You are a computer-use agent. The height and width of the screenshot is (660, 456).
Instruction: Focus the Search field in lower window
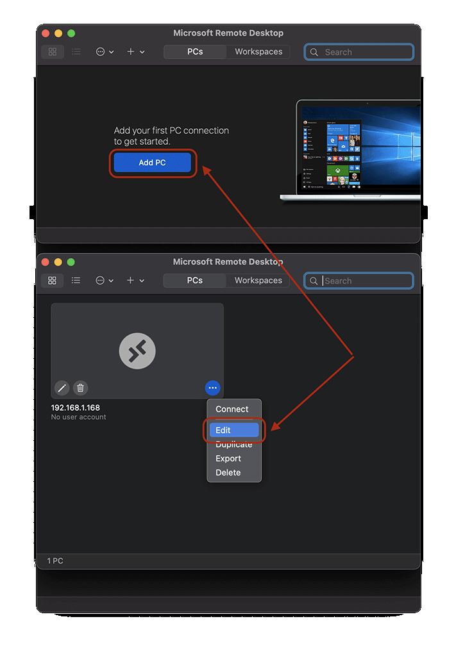(359, 281)
